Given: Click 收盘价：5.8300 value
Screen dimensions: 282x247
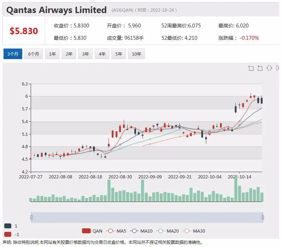Looking at the screenshot, I should tap(72, 26).
